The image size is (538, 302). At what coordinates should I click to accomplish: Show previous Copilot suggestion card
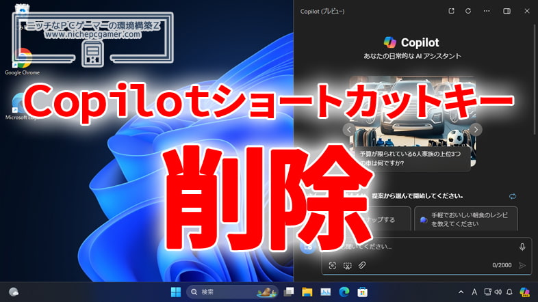click(x=349, y=129)
